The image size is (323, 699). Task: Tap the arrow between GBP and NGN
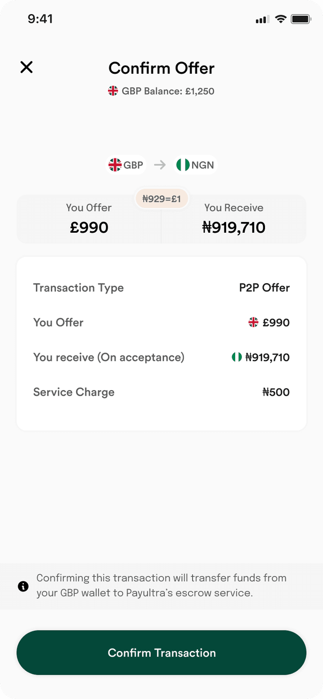160,165
